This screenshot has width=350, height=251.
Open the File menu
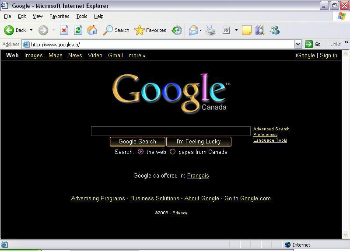7,16
